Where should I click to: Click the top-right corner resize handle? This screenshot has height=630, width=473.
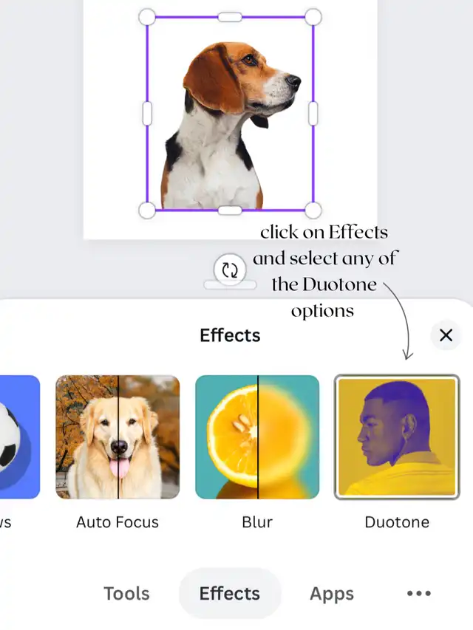tap(313, 17)
